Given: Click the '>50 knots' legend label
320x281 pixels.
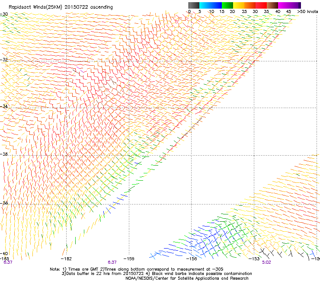Looking at the screenshot, I should (x=307, y=12).
